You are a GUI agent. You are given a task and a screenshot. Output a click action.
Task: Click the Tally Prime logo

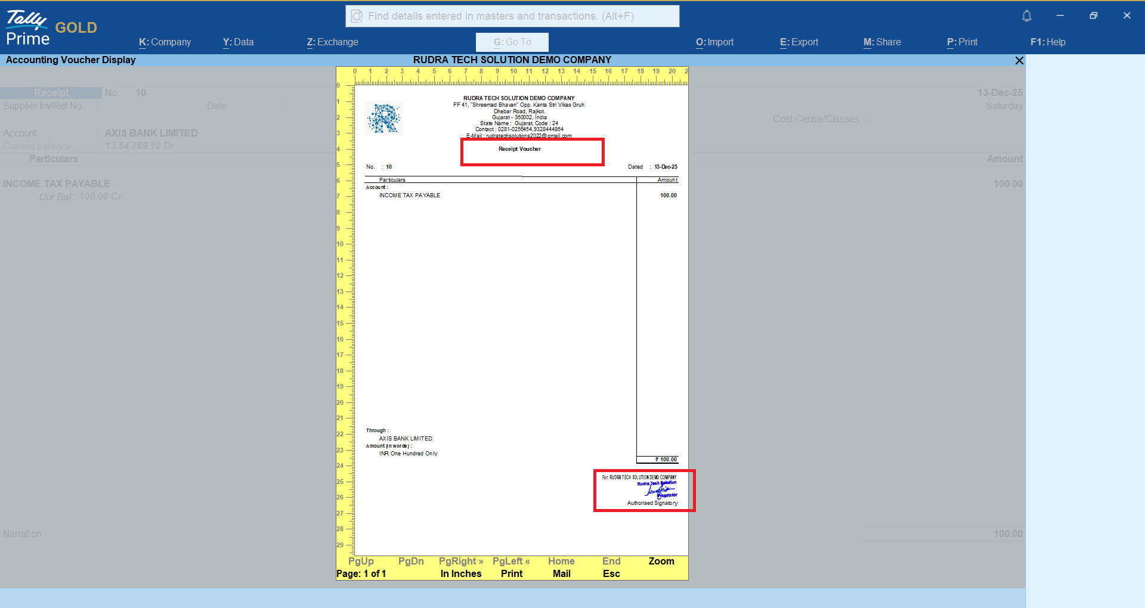point(27,28)
